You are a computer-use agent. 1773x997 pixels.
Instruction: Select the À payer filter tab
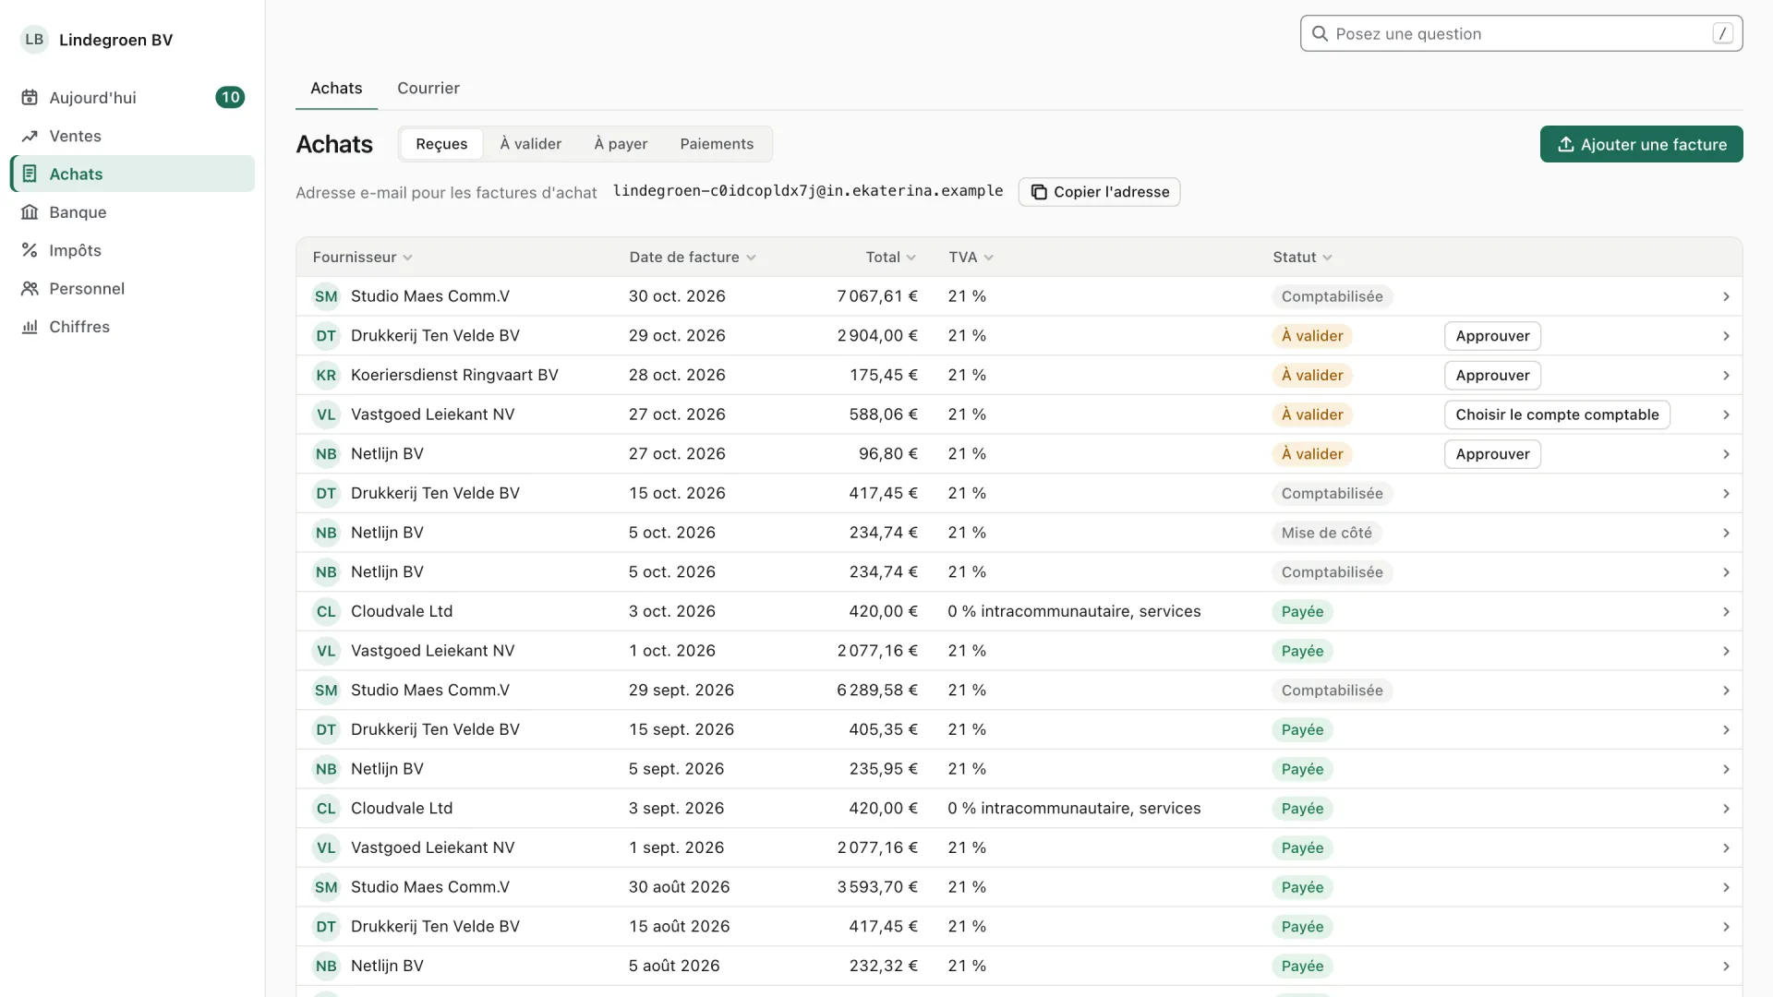621,144
